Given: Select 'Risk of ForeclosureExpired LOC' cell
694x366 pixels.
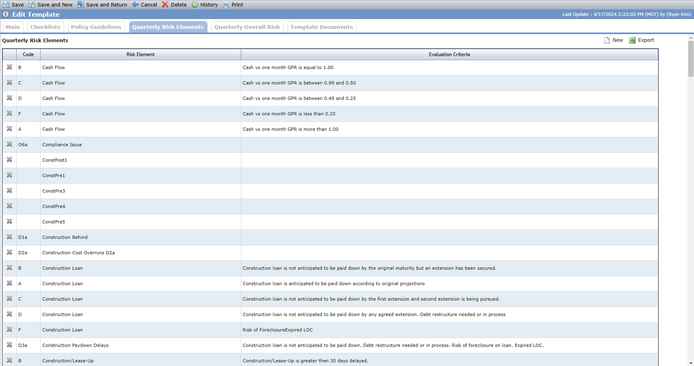Looking at the screenshot, I should pyautogui.click(x=450, y=330).
